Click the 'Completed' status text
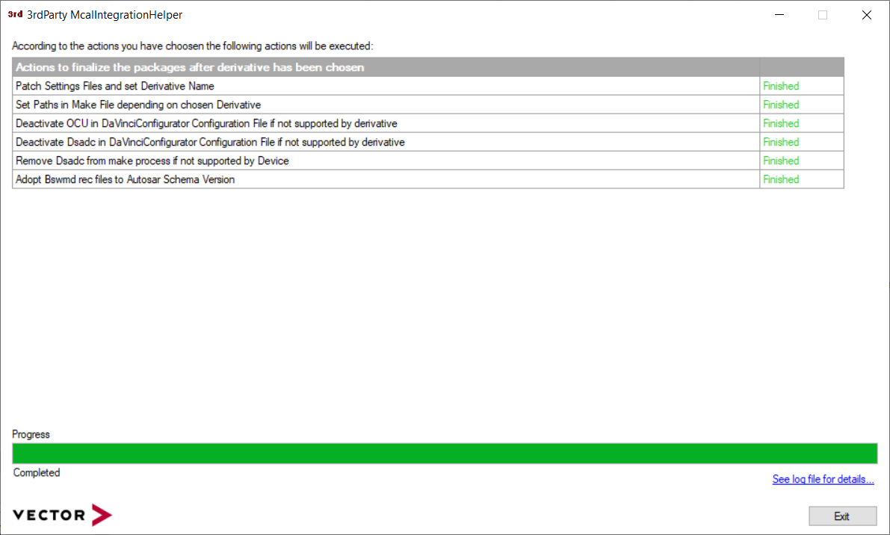890x535 pixels. (x=37, y=472)
